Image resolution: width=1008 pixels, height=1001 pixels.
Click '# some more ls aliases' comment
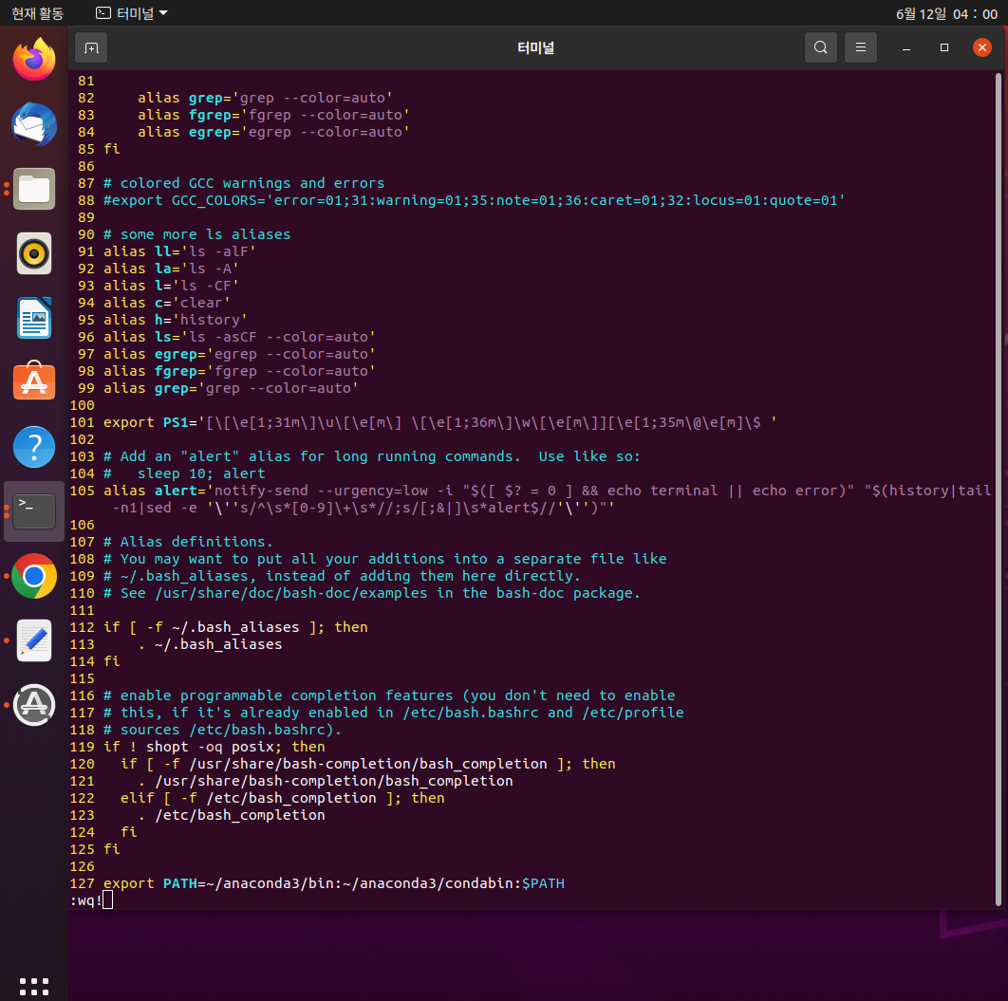click(196, 234)
